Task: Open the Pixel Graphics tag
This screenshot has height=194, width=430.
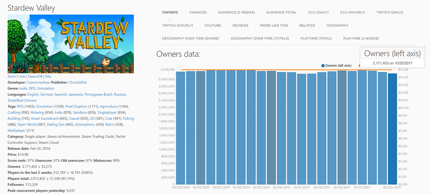Action: (x=76, y=107)
